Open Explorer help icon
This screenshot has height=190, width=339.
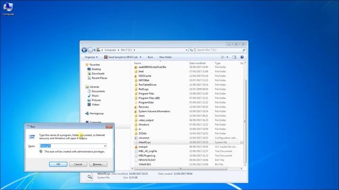point(242,57)
